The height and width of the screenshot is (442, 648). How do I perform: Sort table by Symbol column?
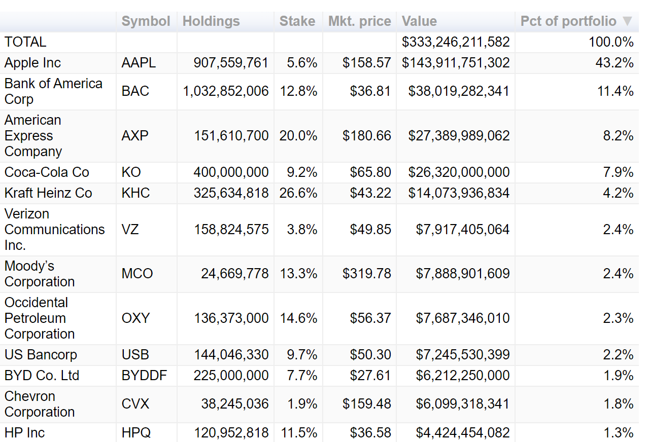[146, 21]
